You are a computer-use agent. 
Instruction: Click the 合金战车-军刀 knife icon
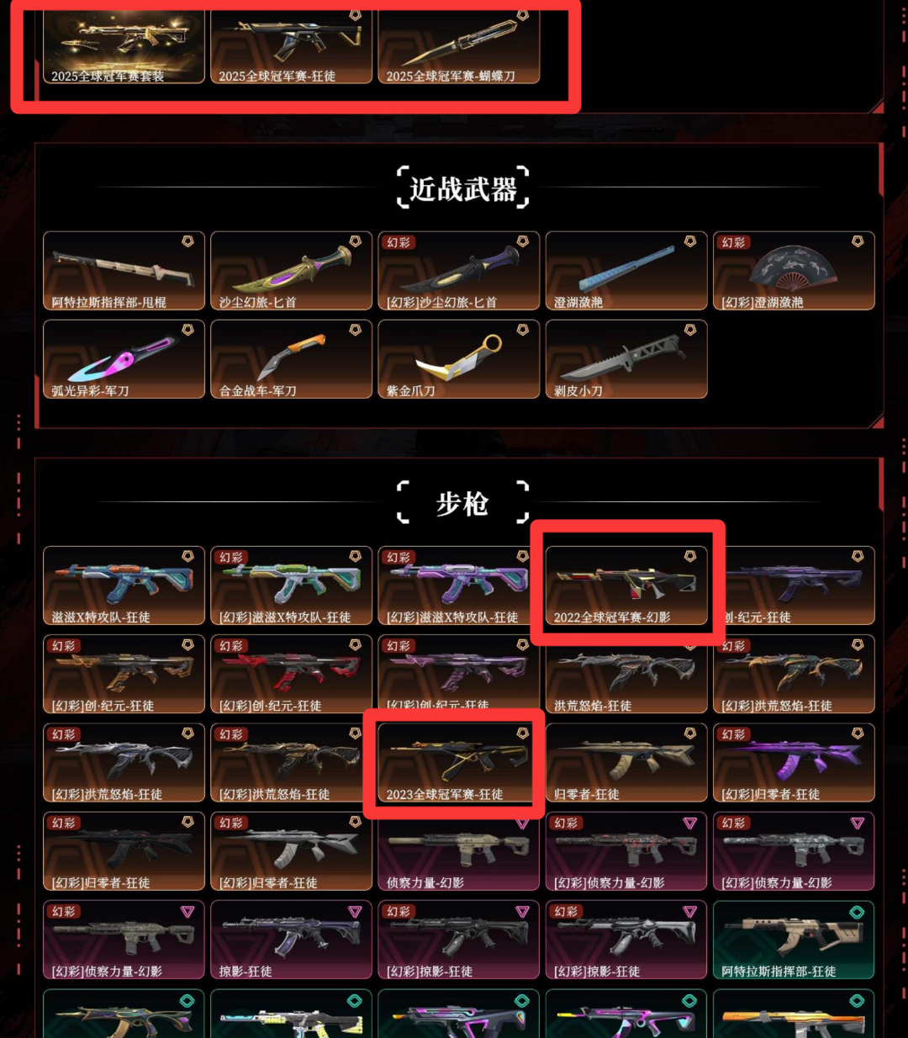click(291, 357)
